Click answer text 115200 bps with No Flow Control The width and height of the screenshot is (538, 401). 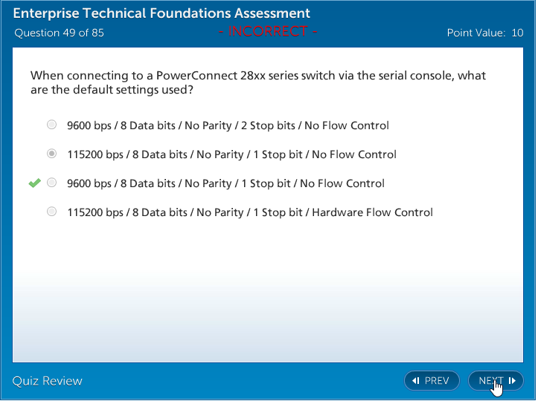(x=231, y=154)
